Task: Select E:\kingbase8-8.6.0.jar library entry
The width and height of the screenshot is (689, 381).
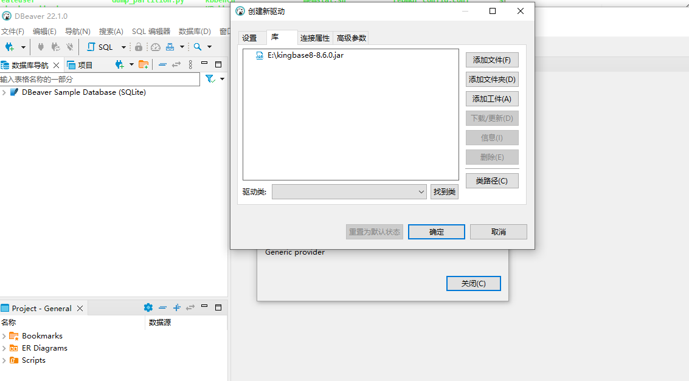Action: click(x=305, y=55)
